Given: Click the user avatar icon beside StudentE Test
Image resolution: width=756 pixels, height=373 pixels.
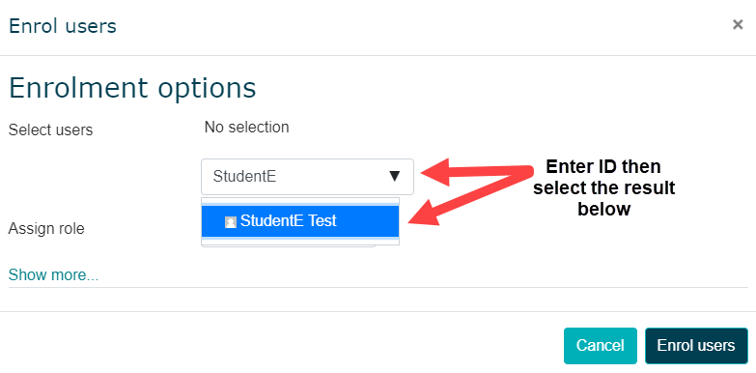Looking at the screenshot, I should click(x=231, y=222).
